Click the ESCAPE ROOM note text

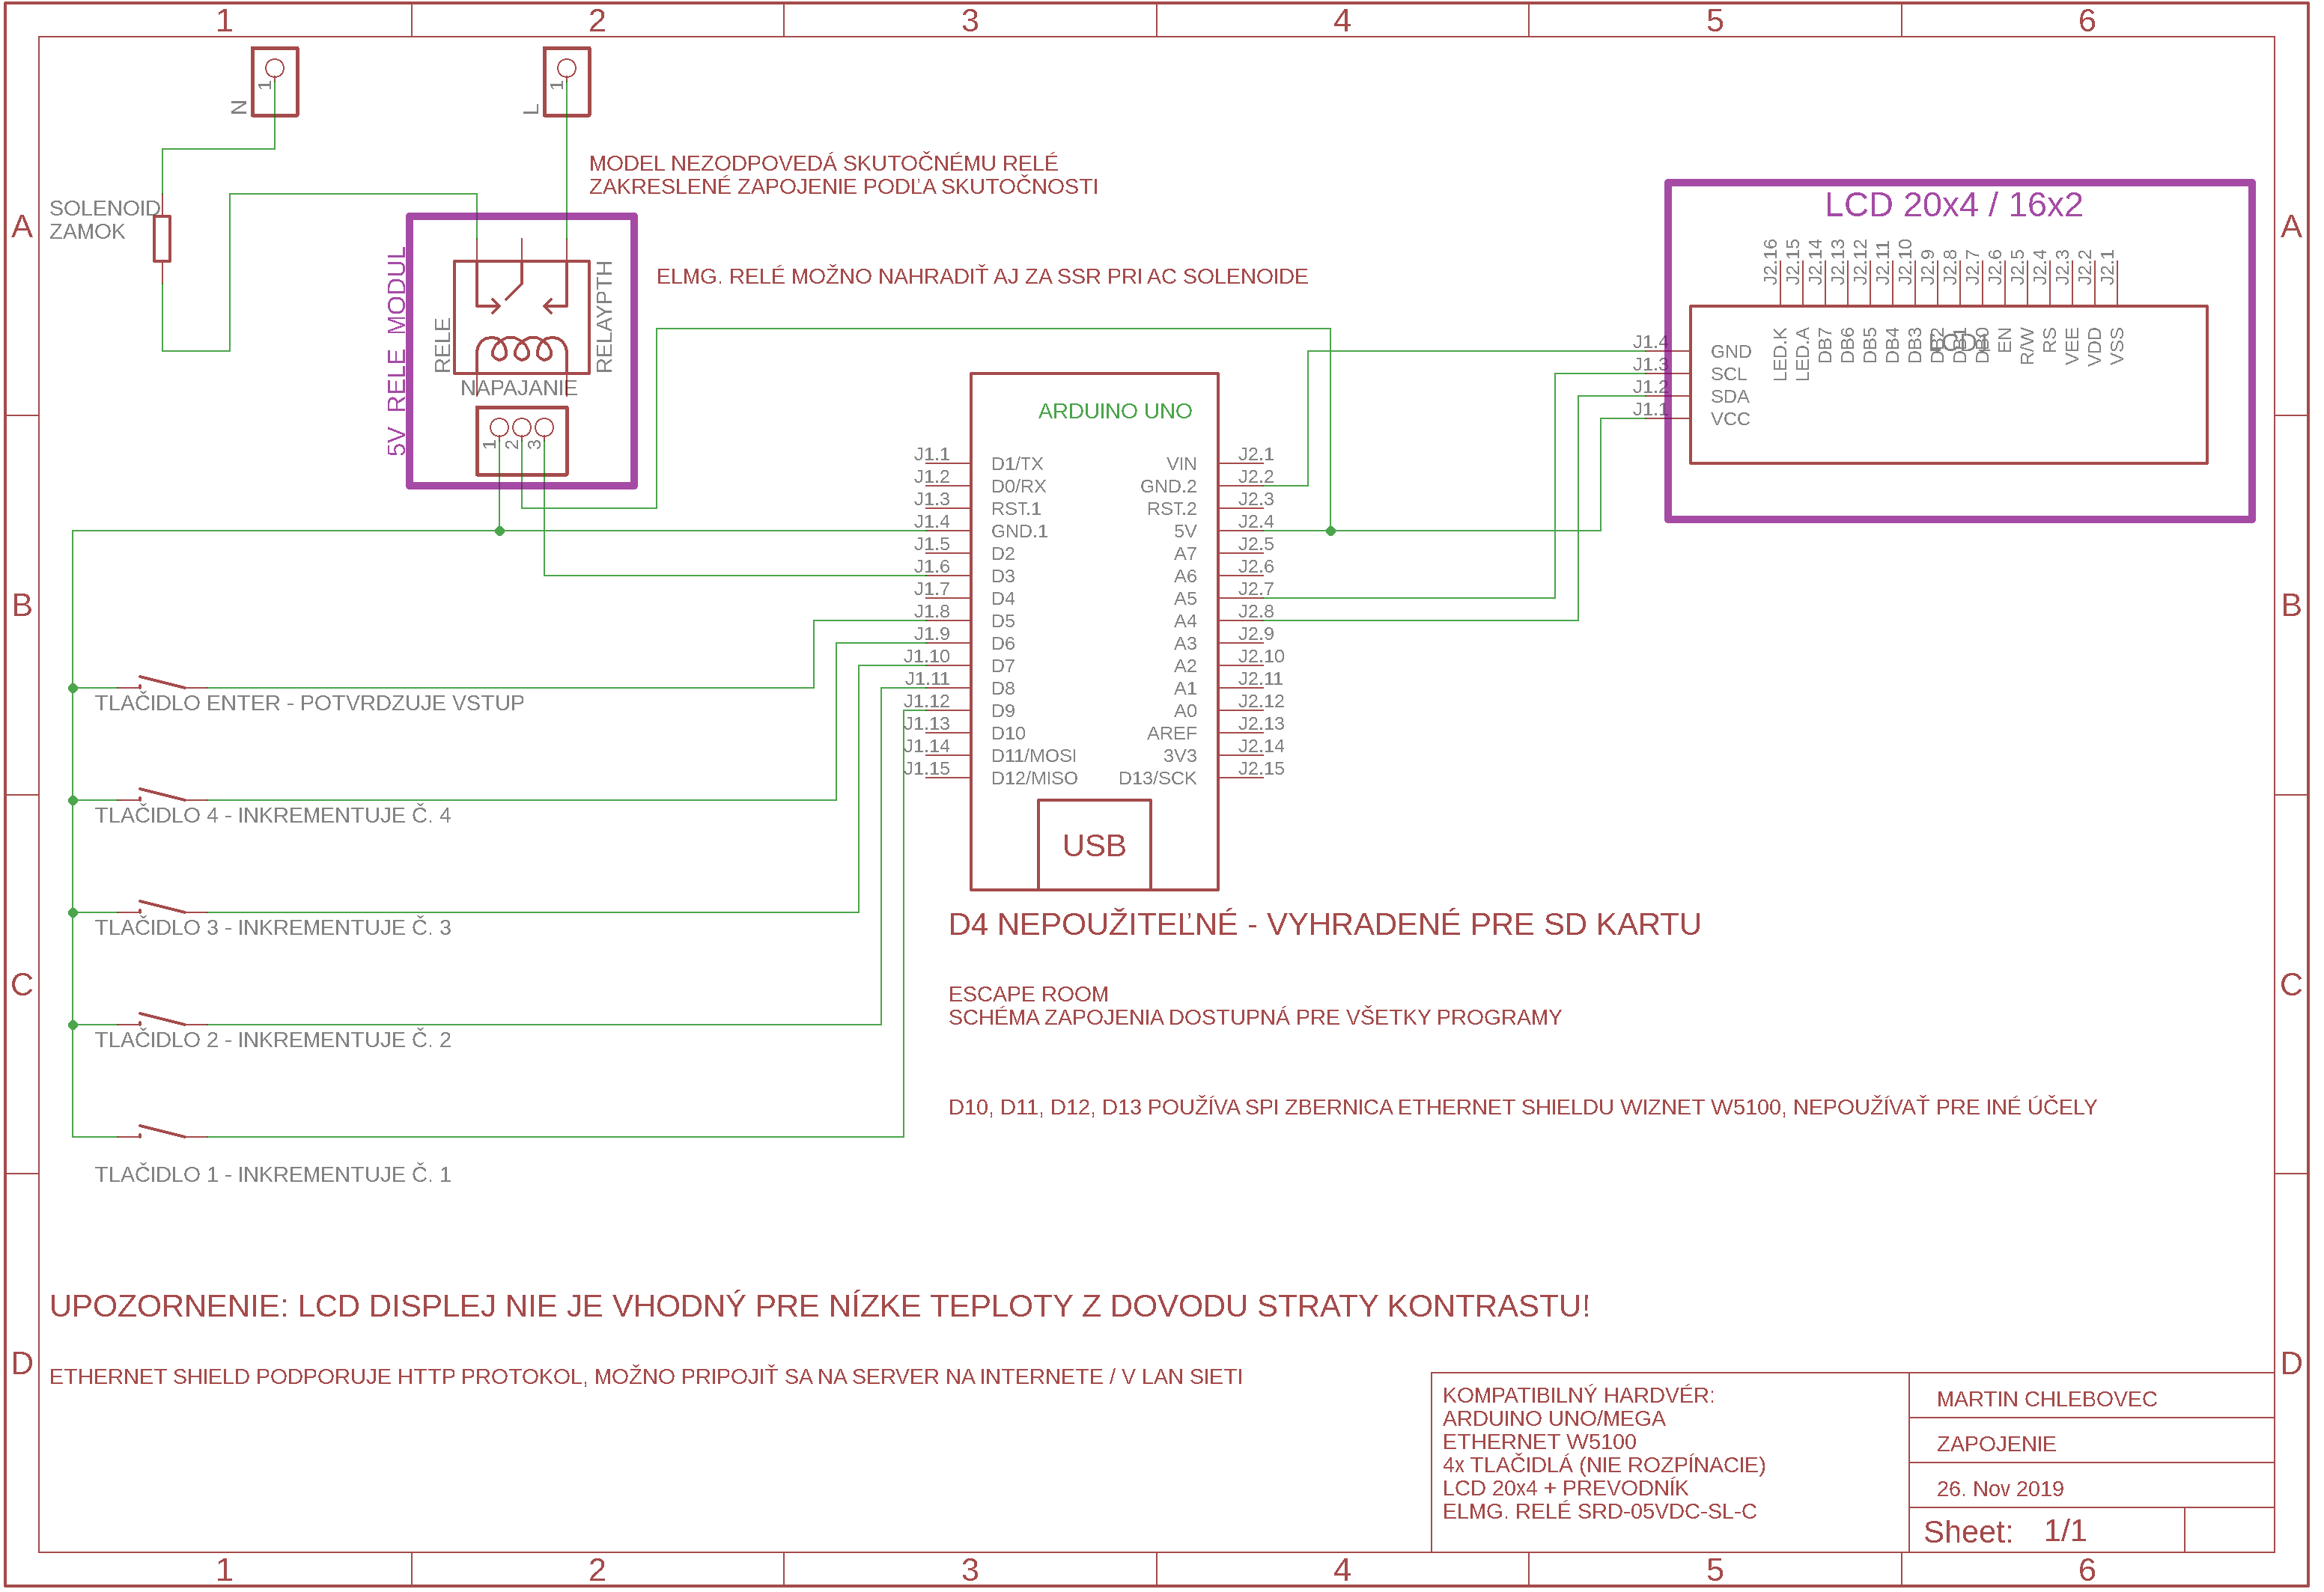1254,1005
